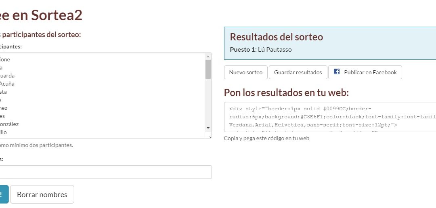Clear the list with Borrar nombres
Screen dimensions: 436x208
click(42, 194)
